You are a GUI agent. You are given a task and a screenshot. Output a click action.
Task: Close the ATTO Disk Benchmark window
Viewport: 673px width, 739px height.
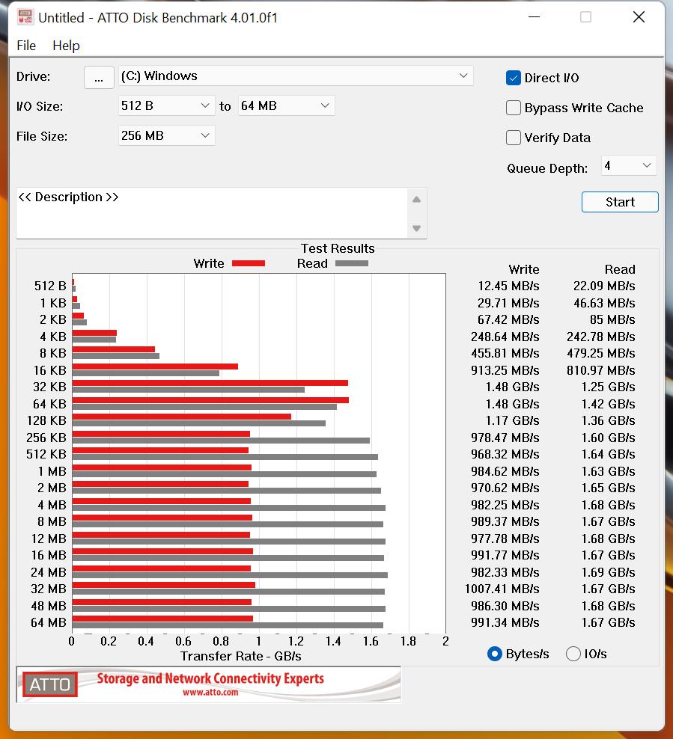click(639, 17)
